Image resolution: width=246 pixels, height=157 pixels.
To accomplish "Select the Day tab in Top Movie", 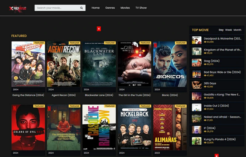I will (x=221, y=30).
